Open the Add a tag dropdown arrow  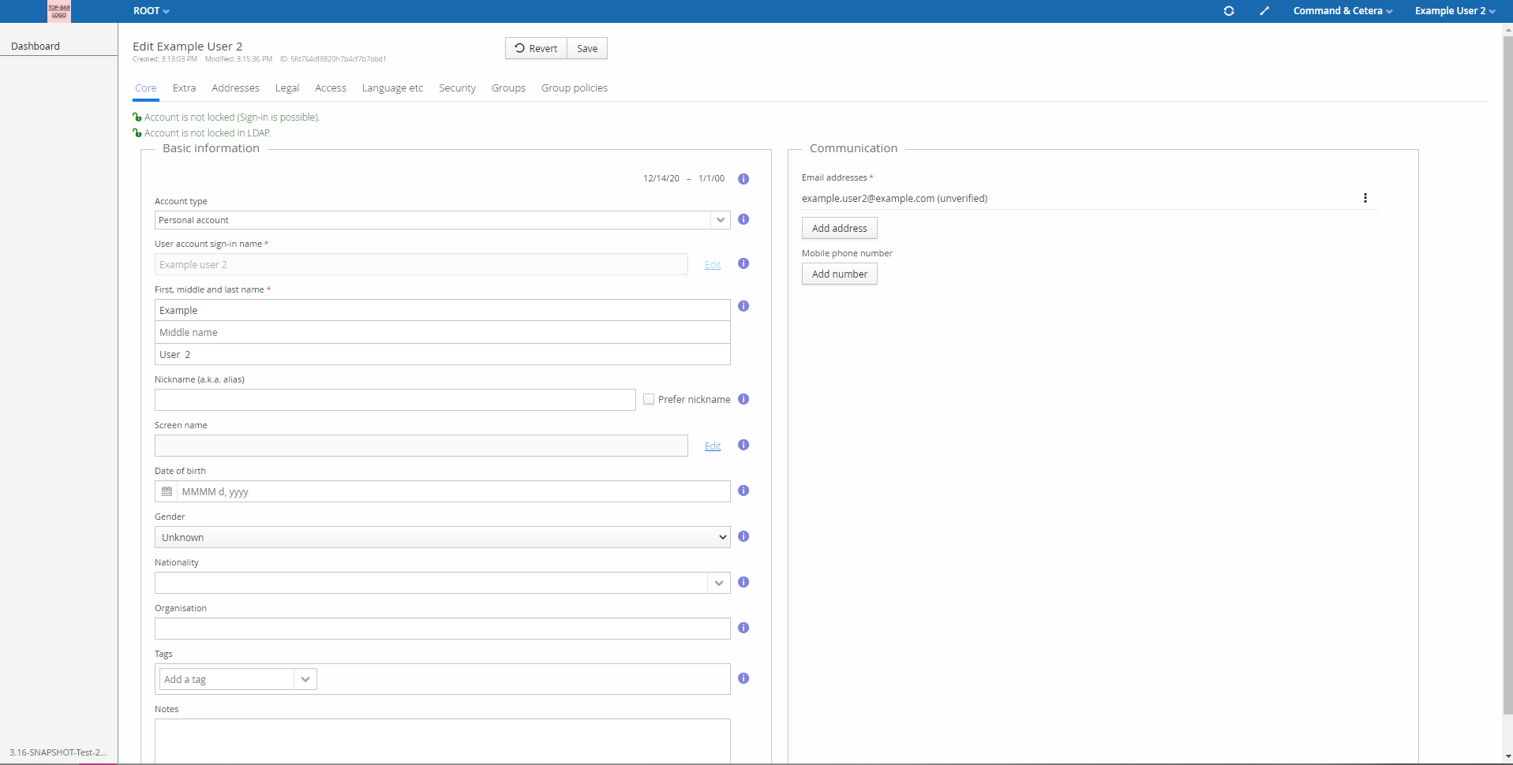(x=305, y=679)
